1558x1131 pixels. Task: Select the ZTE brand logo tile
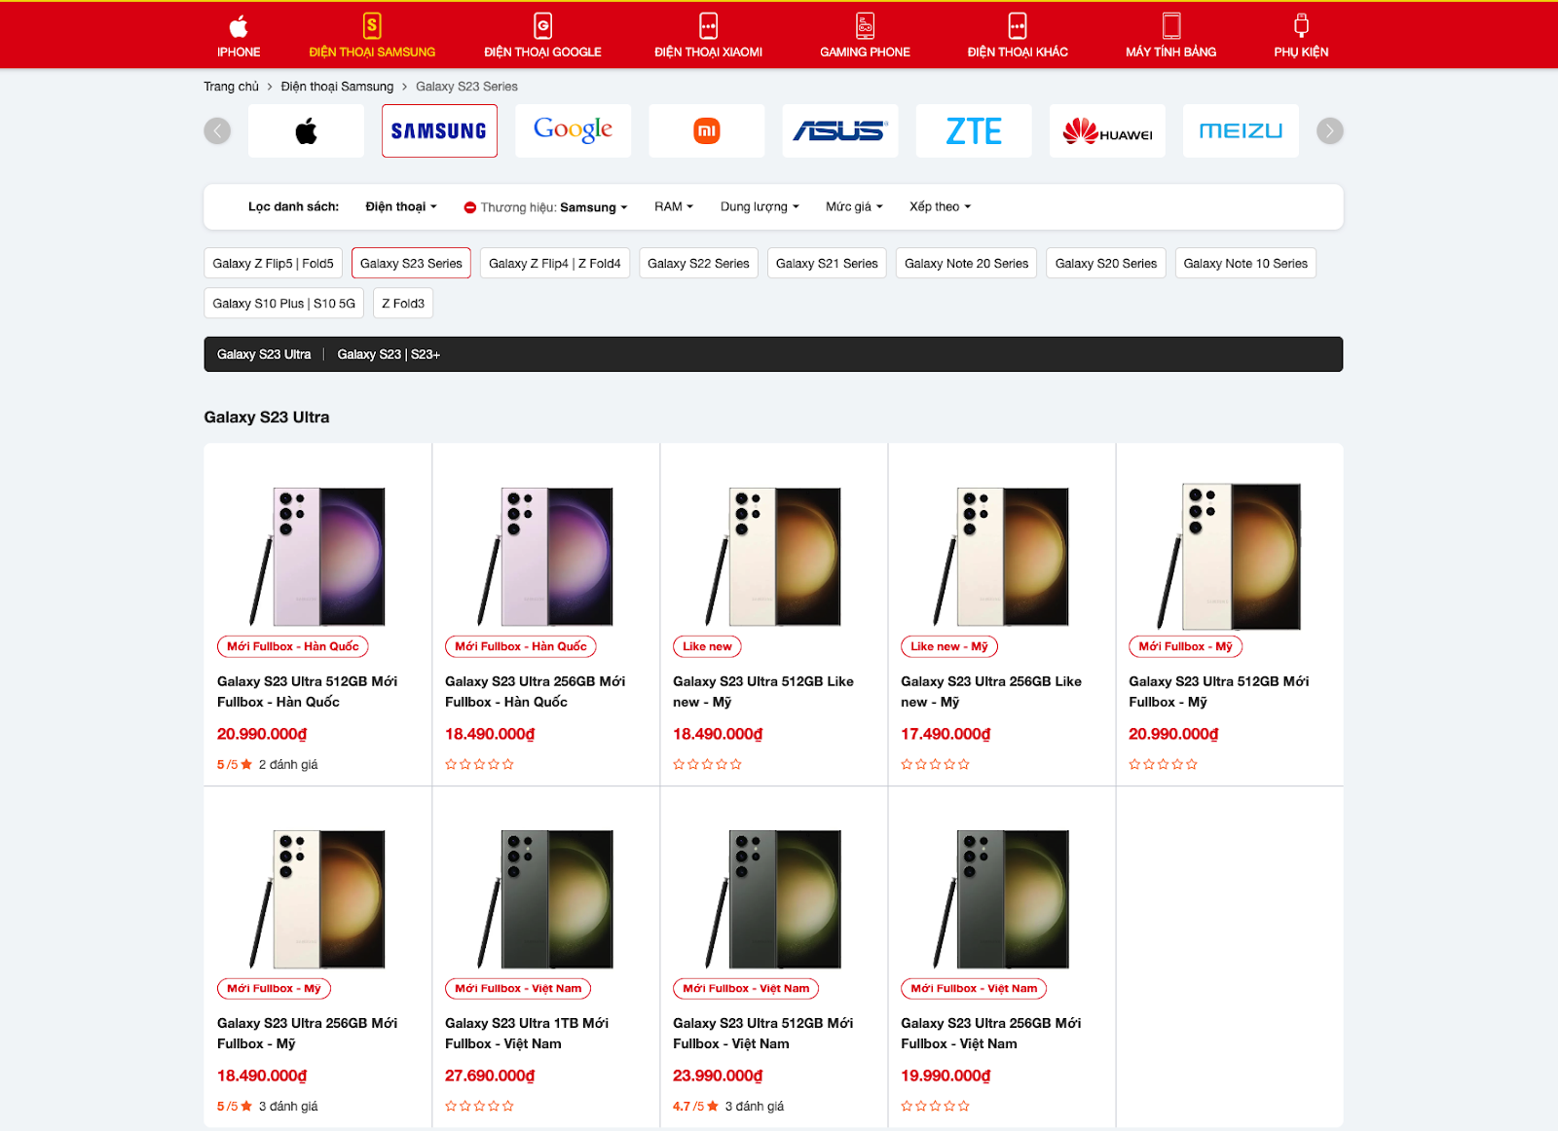[x=974, y=130]
